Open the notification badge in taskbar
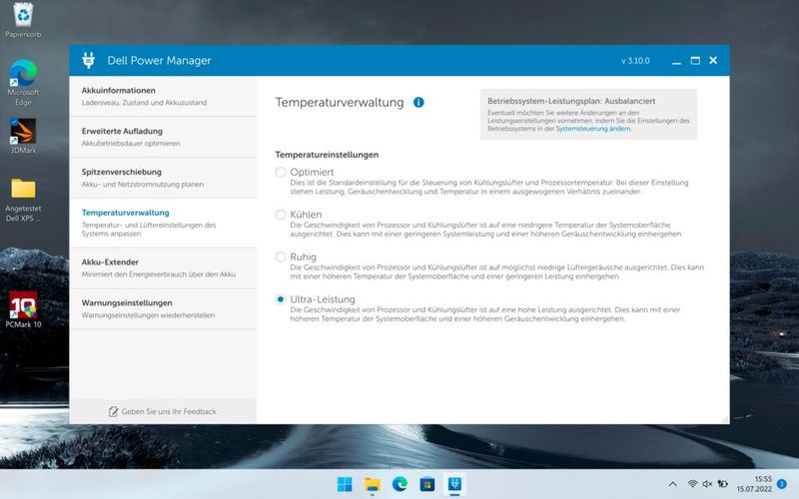 tap(782, 484)
